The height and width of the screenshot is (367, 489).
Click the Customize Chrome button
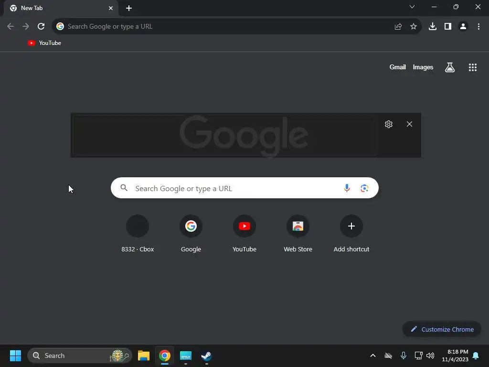pos(442,329)
